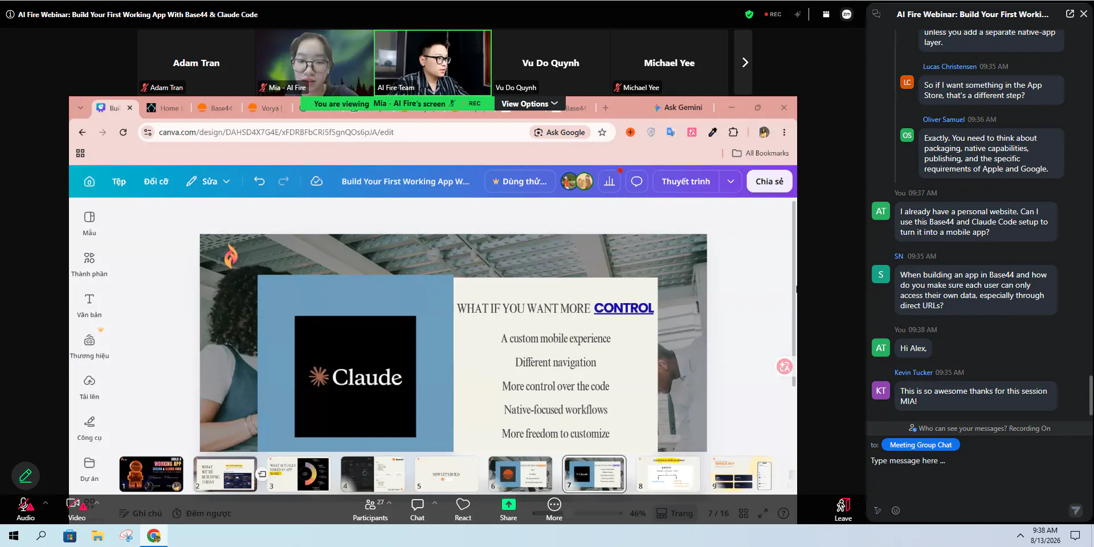
Task: Open the Đổi cỡ resize menu
Action: (x=156, y=181)
